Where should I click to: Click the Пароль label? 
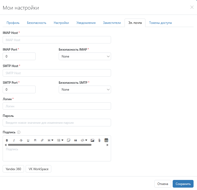coord(8,116)
